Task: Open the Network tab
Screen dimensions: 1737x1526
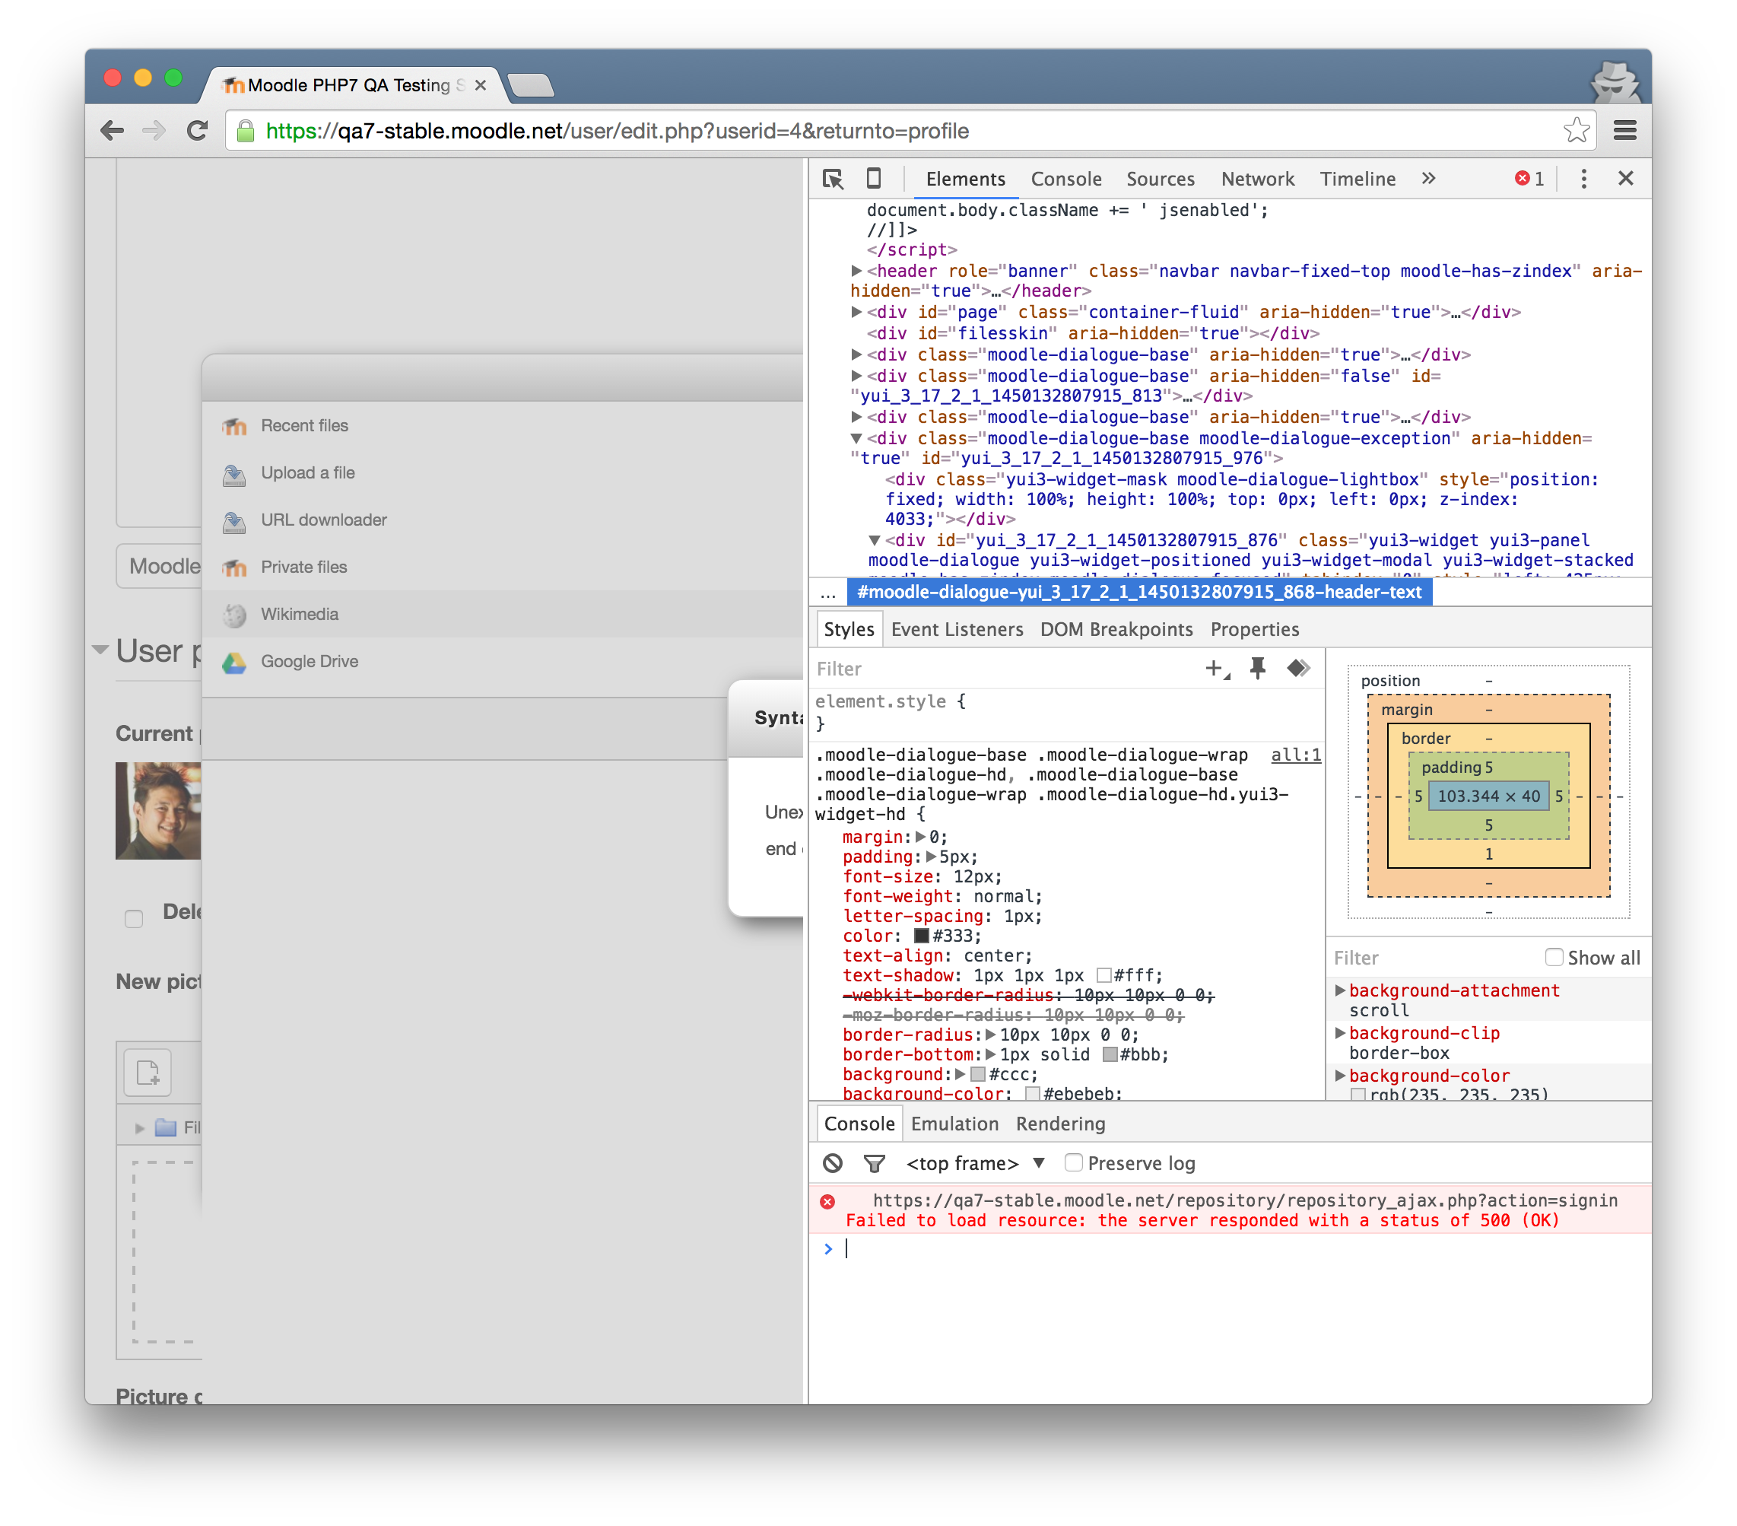Action: (x=1257, y=179)
